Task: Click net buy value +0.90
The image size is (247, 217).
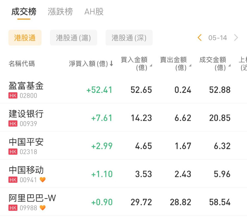Action: [102, 202]
